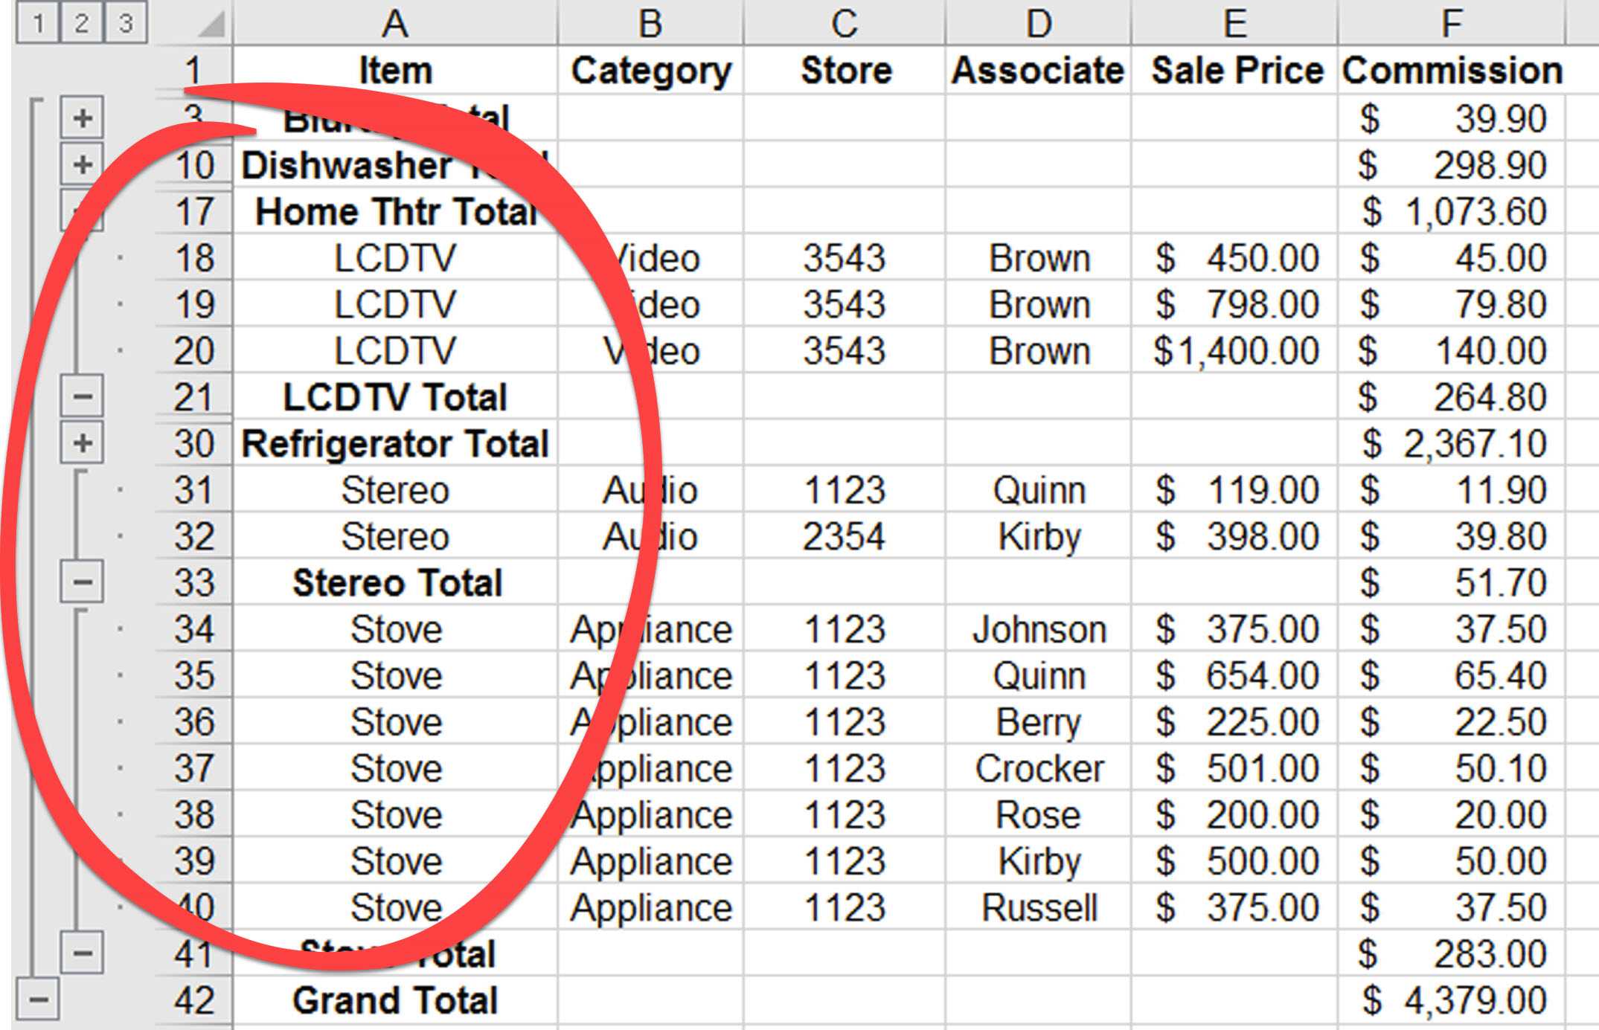The height and width of the screenshot is (1030, 1599).
Task: Select column A header
Action: pyautogui.click(x=395, y=23)
